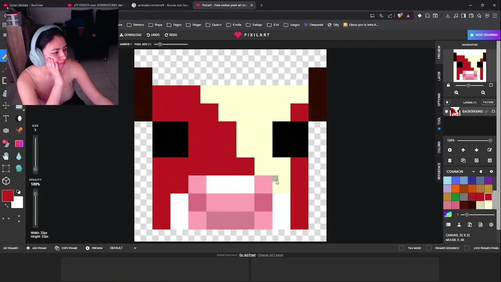Select the teal head Smudge tool
This screenshot has width=501, height=282.
pos(19,168)
